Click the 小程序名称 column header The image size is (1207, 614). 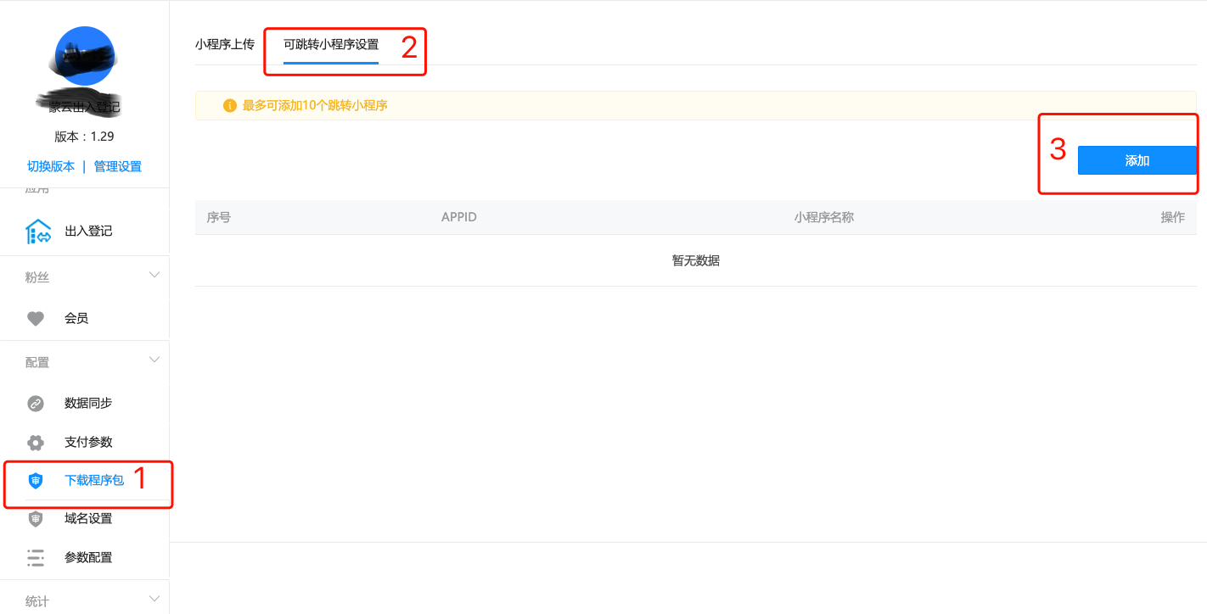(x=824, y=218)
